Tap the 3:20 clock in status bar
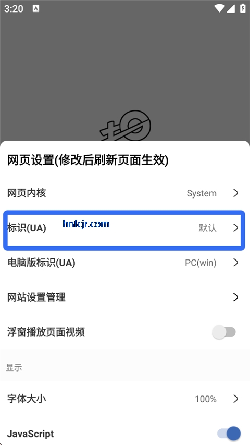Screen dimensions: 250x445 (14, 8)
